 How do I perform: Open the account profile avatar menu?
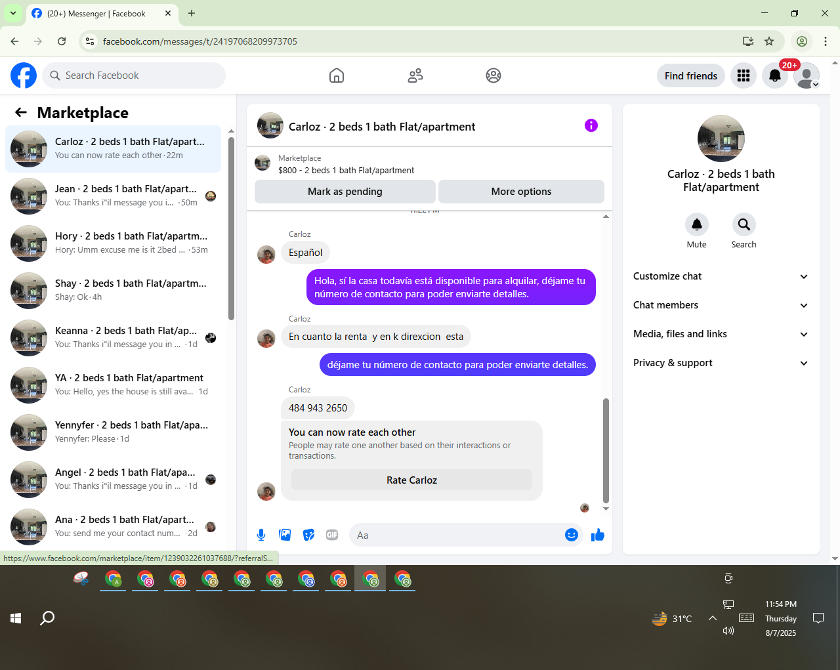pyautogui.click(x=807, y=76)
